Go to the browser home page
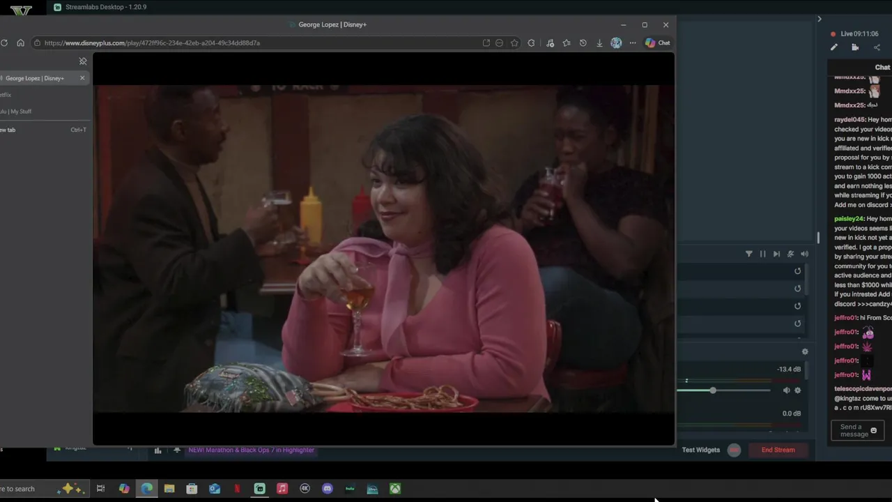 [x=21, y=43]
